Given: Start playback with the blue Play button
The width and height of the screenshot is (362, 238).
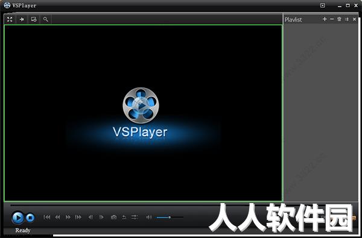Looking at the screenshot, I should click(x=17, y=218).
